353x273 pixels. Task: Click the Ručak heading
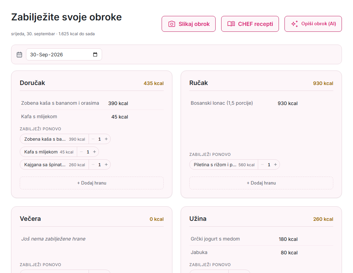[x=199, y=83]
